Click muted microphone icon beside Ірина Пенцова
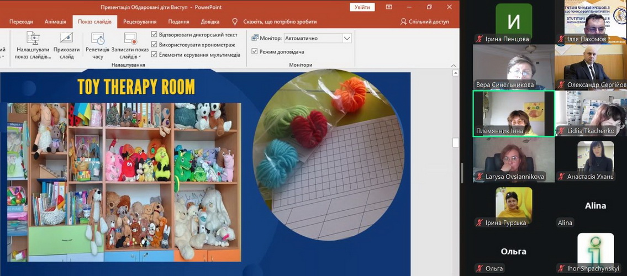 (x=480, y=39)
